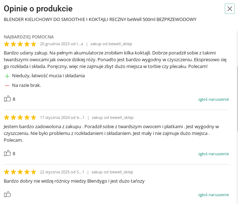Image resolution: width=238 pixels, height=204 pixels.
Task: Report abuse on the most helpful review
Action: tap(213, 99)
